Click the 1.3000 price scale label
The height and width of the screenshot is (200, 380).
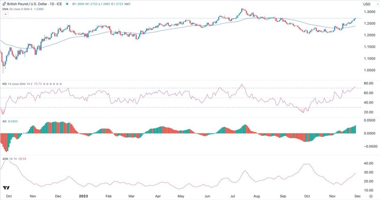tap(369, 12)
